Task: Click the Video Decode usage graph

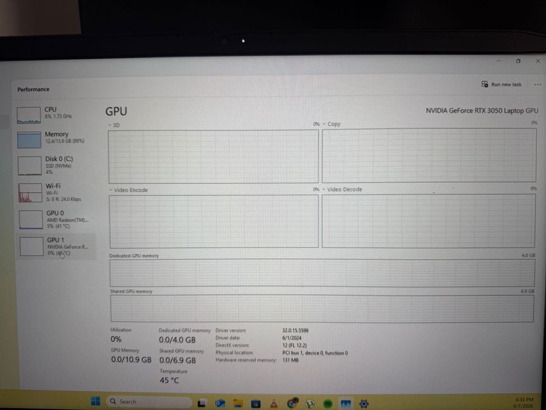Action: click(x=428, y=221)
